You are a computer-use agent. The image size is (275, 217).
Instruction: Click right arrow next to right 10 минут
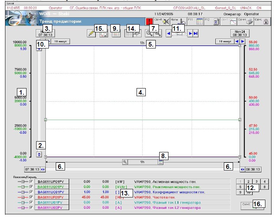pyautogui.click(x=242, y=41)
